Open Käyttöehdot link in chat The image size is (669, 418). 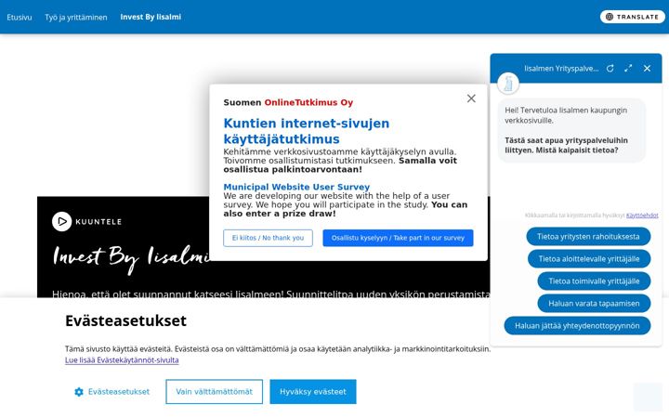pos(642,216)
